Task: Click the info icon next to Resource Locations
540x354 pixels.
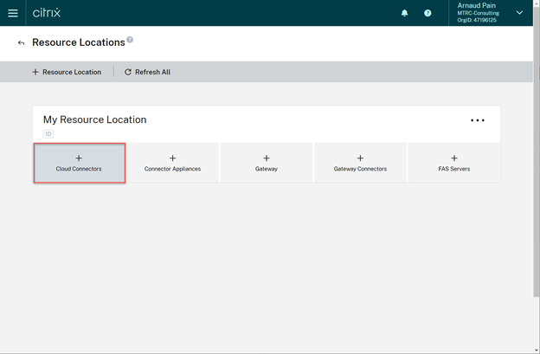Action: coord(130,40)
